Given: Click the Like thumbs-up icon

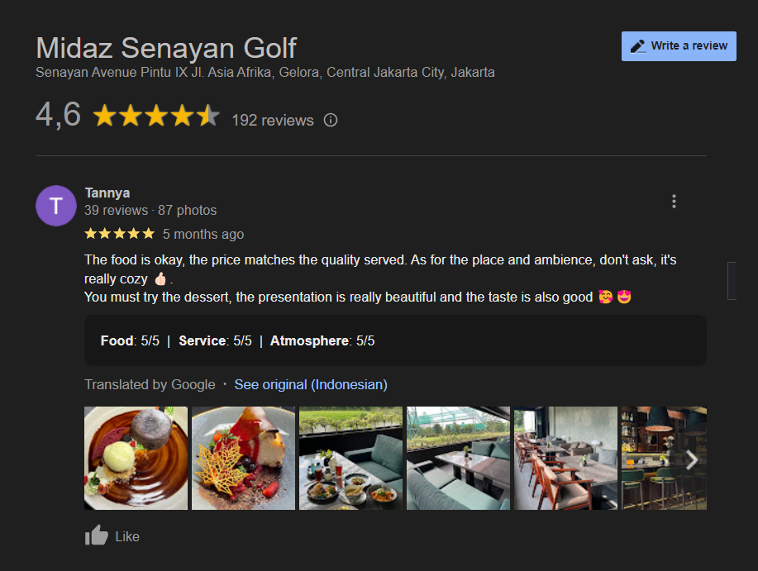Looking at the screenshot, I should 96,535.
